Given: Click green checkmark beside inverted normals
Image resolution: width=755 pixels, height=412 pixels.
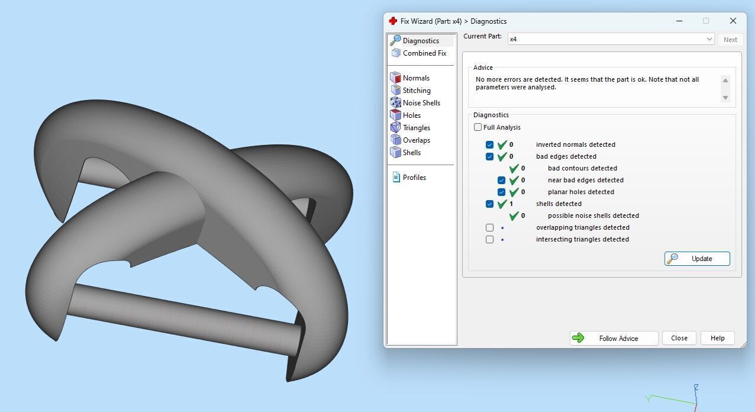Looking at the screenshot, I should click(x=502, y=144).
